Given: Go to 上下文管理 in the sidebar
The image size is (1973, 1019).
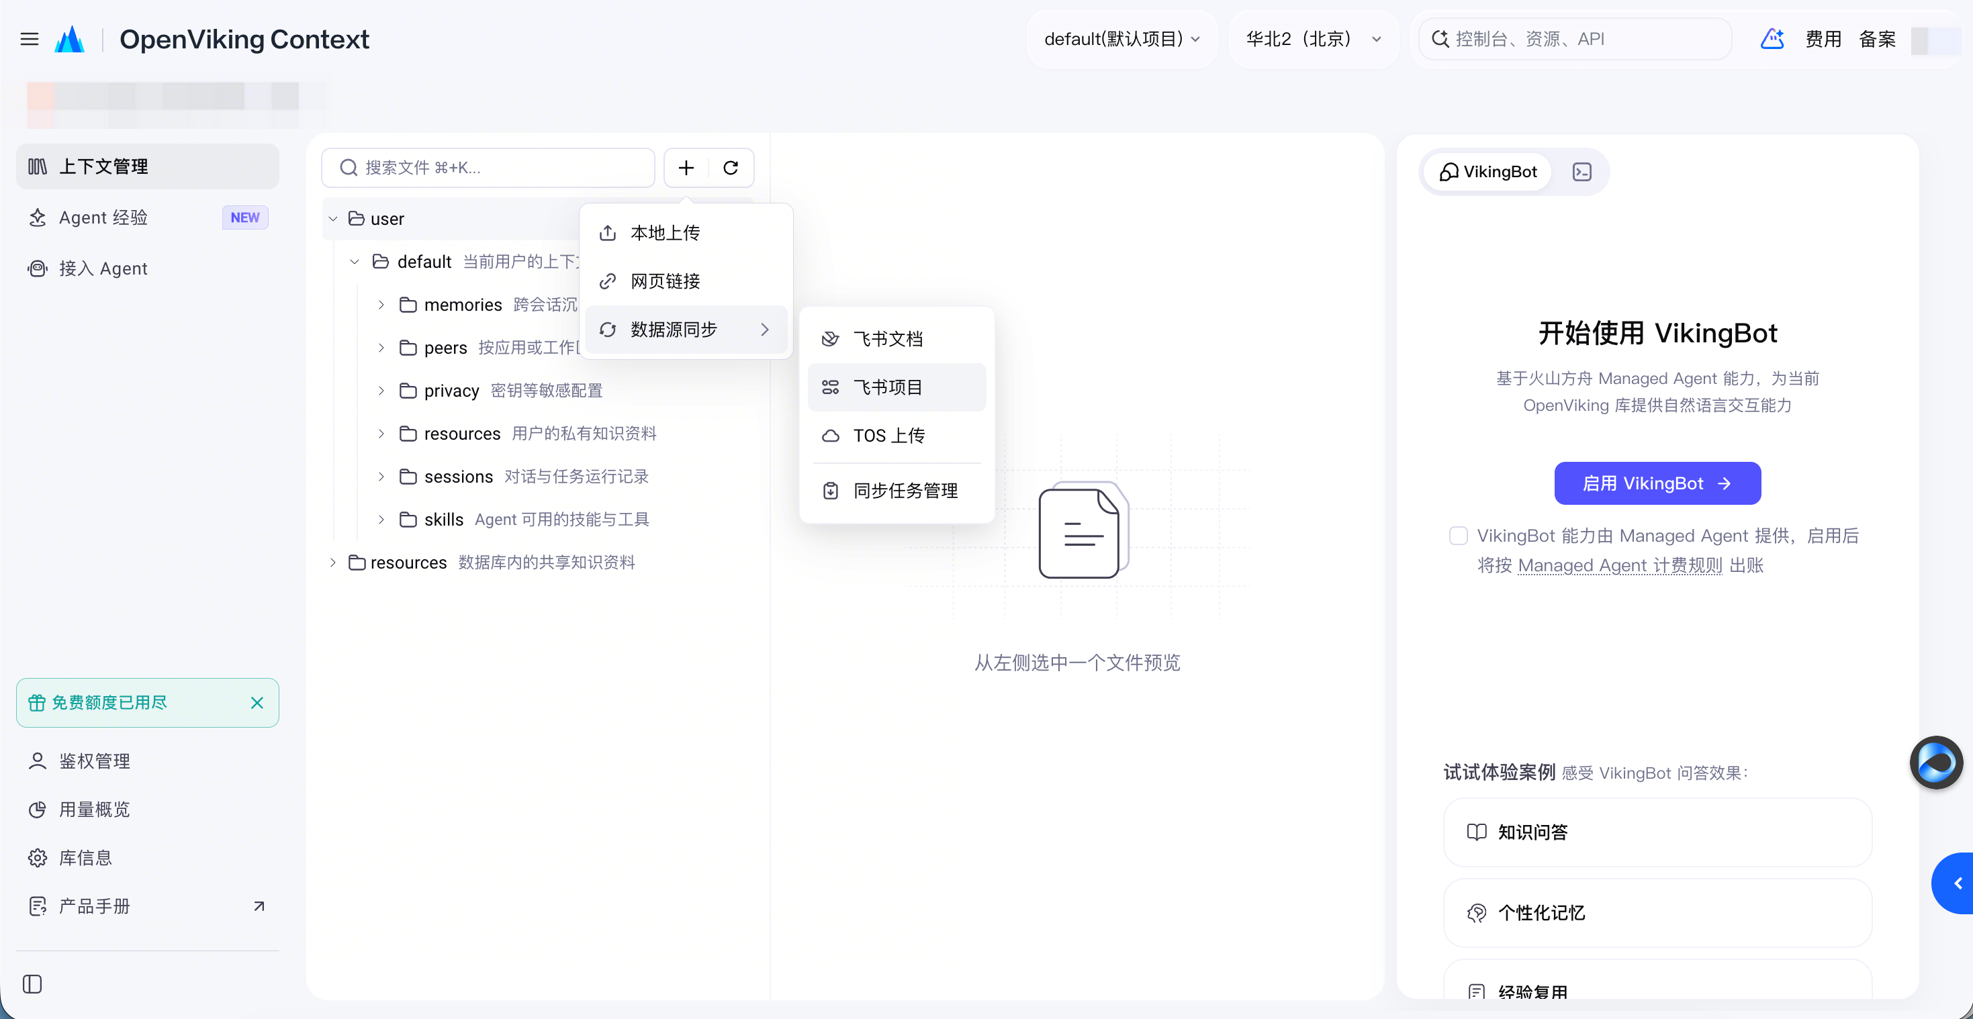Looking at the screenshot, I should point(147,166).
